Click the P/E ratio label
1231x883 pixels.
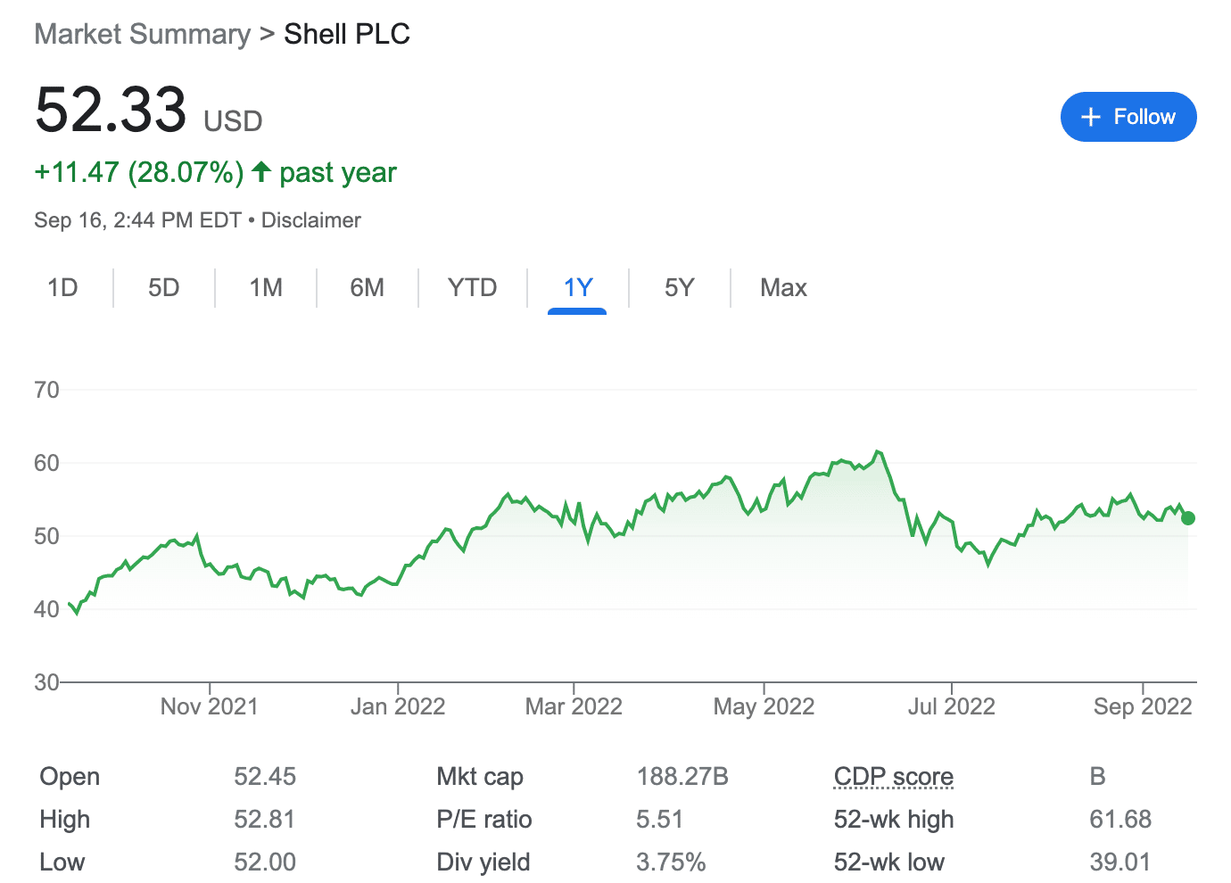[x=484, y=820]
